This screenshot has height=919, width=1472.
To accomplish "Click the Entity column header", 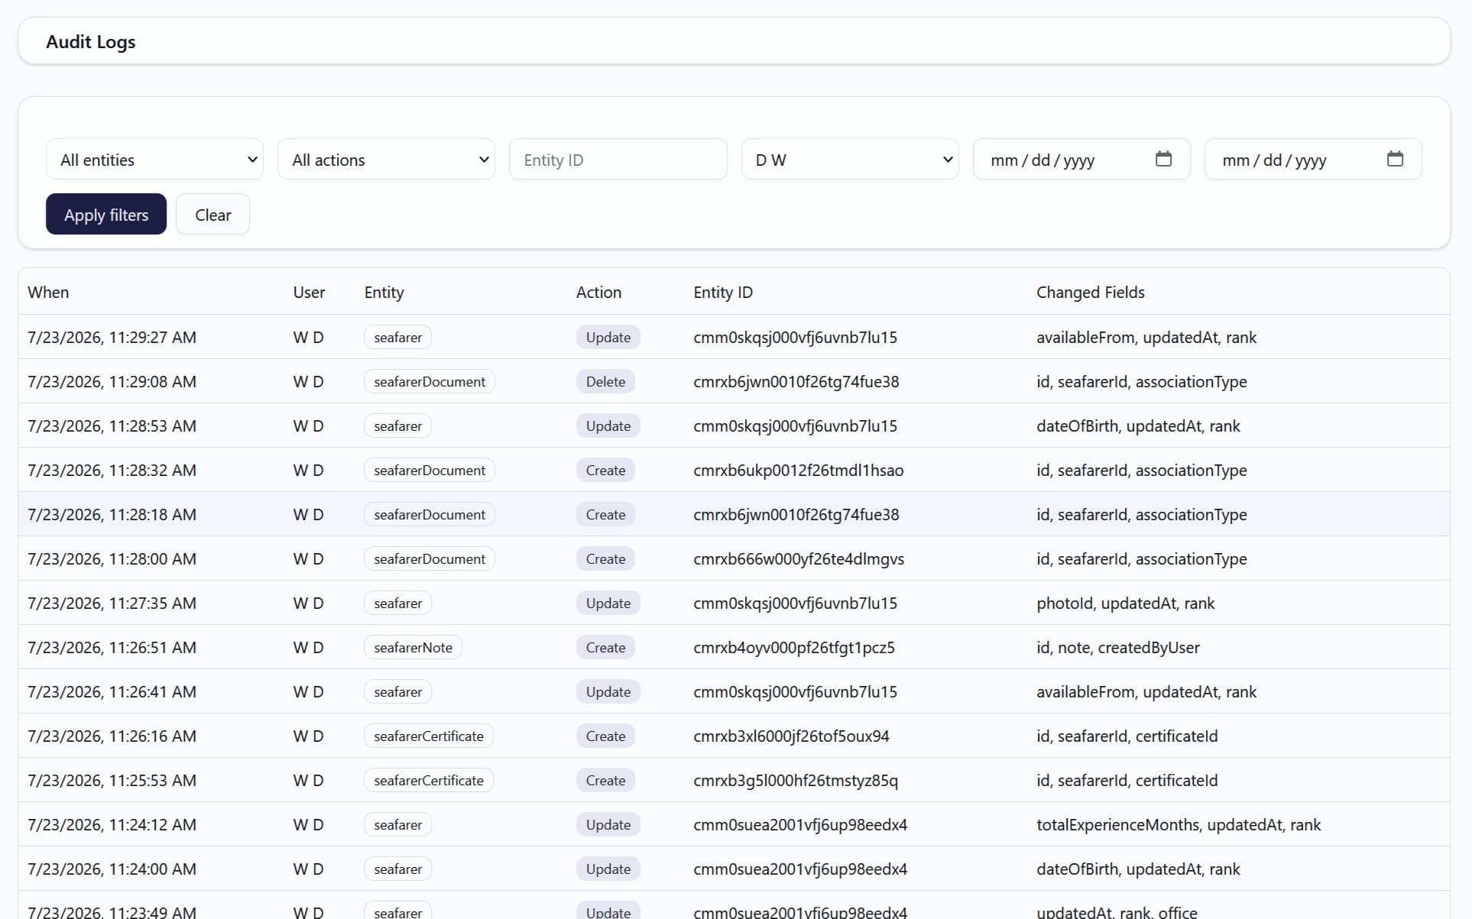I will 384,292.
